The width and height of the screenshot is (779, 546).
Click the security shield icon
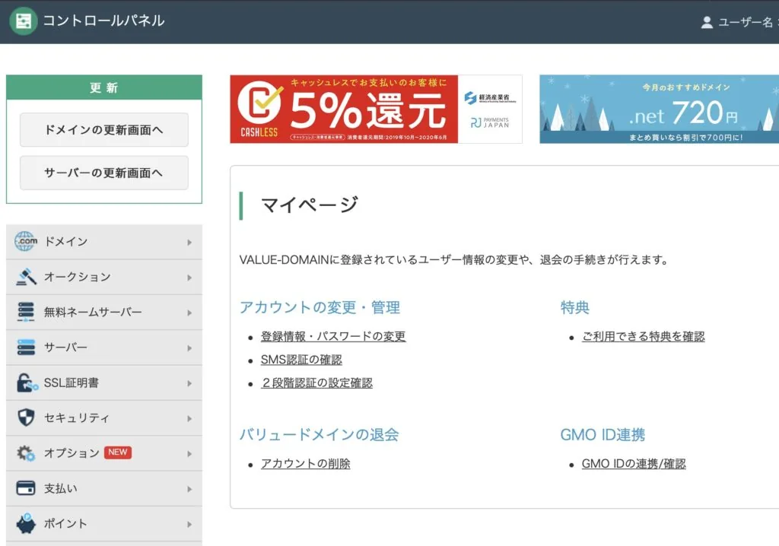tap(26, 417)
